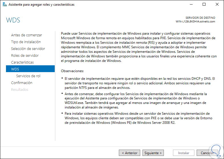Close the wizard window
Screen dimensions: 224x159
point(217,5)
